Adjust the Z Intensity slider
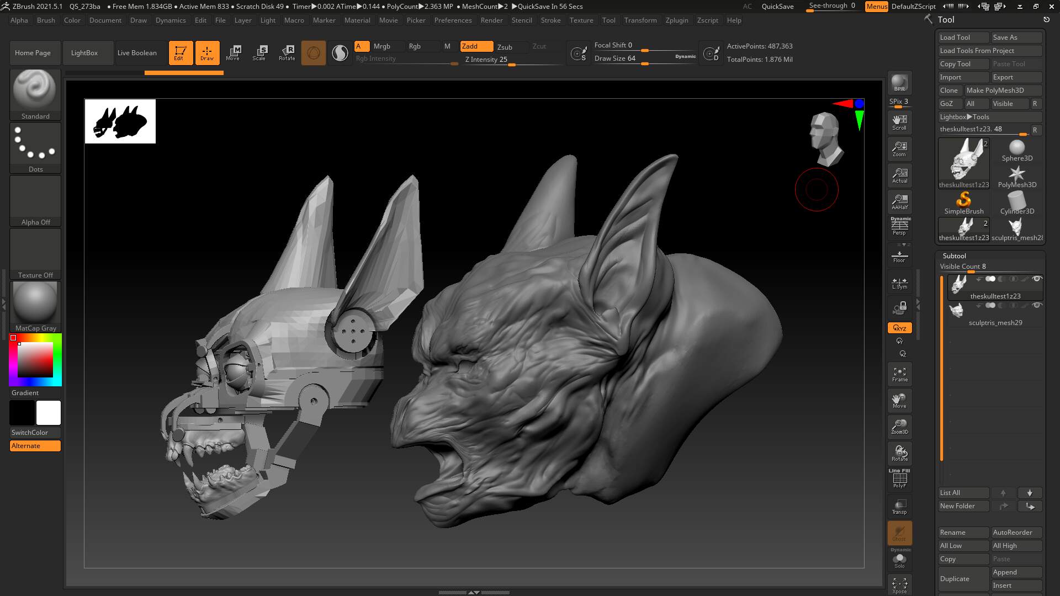Viewport: 1060px width, 596px height. (x=512, y=60)
